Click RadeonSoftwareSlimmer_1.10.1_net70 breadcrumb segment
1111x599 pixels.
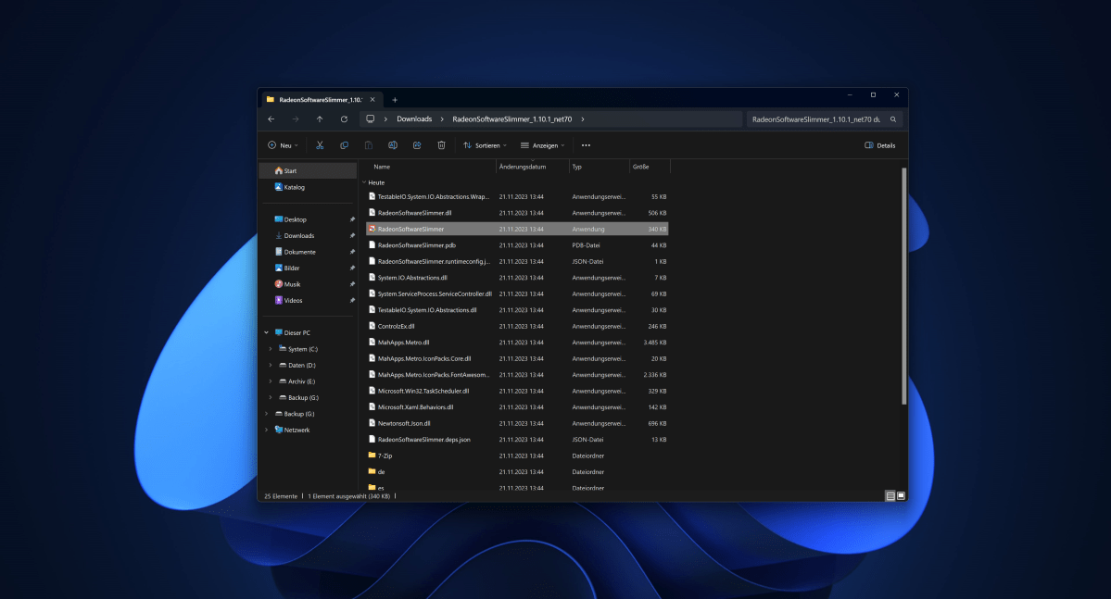[x=512, y=119]
